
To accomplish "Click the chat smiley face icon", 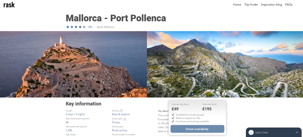I will 251,132.
